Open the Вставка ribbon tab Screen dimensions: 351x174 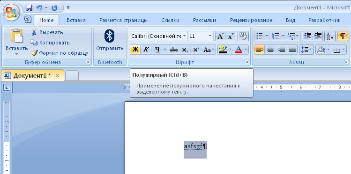(76, 20)
